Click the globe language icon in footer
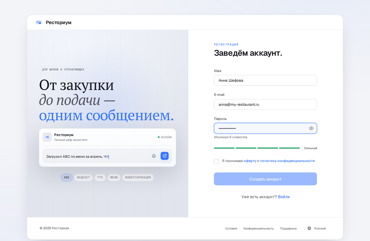 (x=309, y=228)
